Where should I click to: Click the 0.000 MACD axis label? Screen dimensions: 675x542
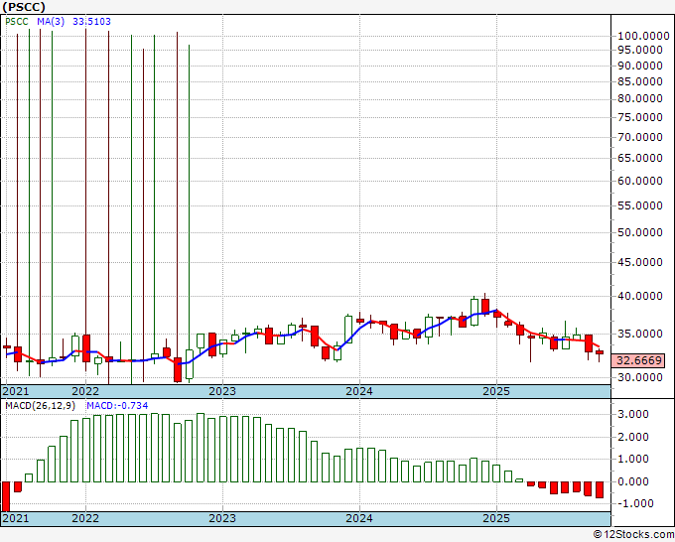coord(634,481)
